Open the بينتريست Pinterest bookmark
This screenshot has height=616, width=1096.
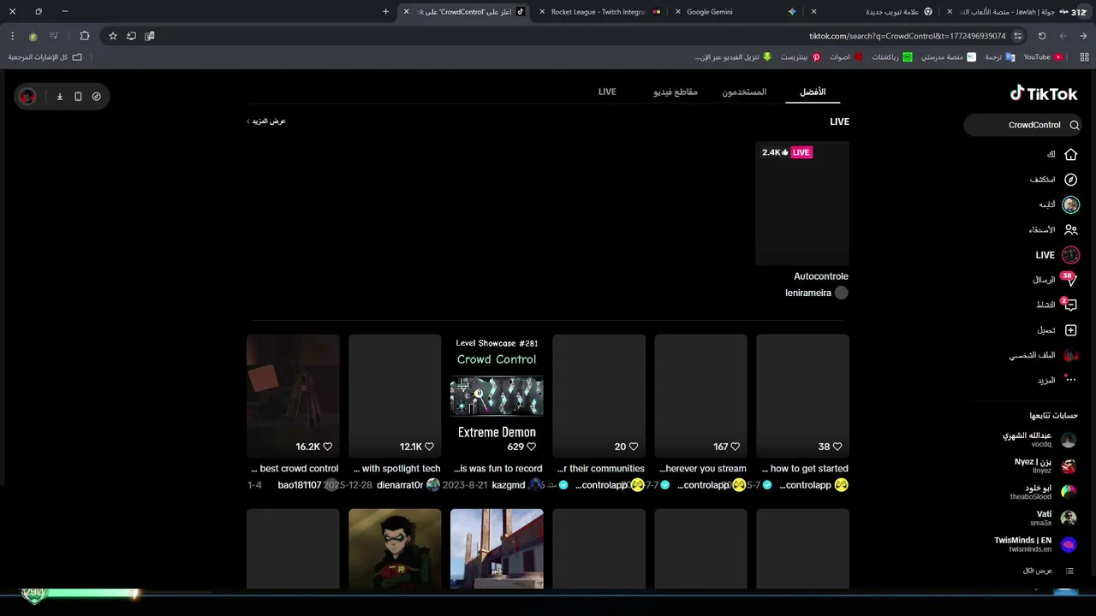click(x=801, y=56)
